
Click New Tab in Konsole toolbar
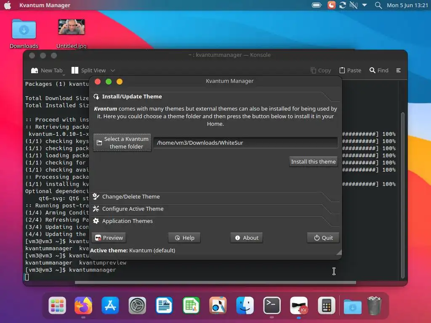pyautogui.click(x=47, y=71)
